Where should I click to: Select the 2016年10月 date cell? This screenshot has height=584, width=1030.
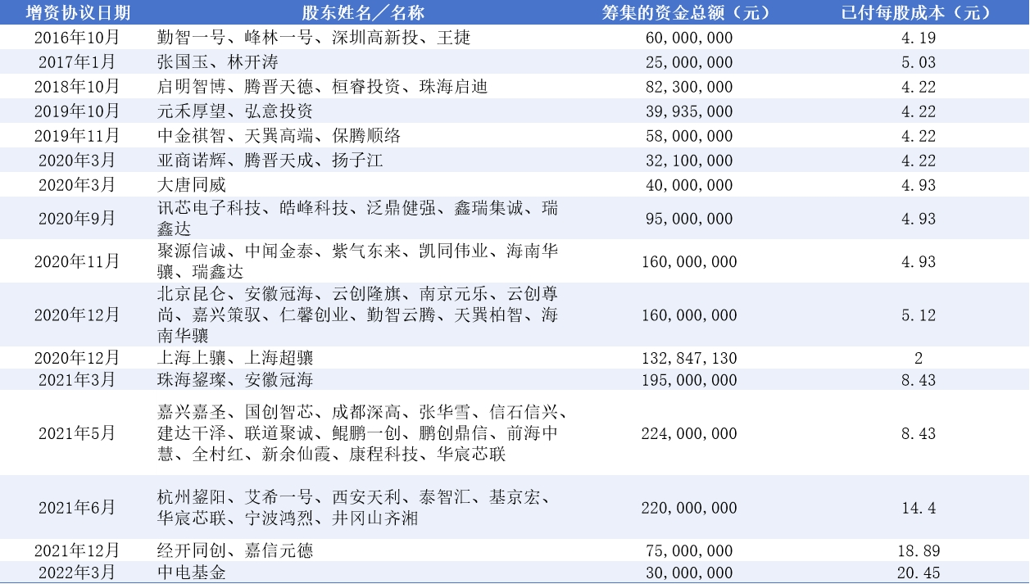(77, 38)
